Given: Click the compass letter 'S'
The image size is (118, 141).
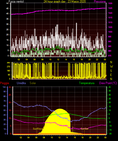Looking at the screenshot, I should 111,71.
